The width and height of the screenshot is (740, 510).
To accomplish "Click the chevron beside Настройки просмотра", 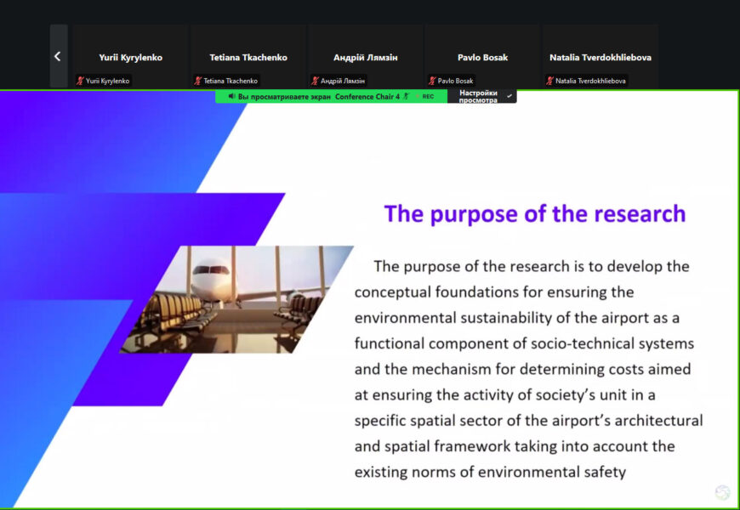I will (x=509, y=96).
